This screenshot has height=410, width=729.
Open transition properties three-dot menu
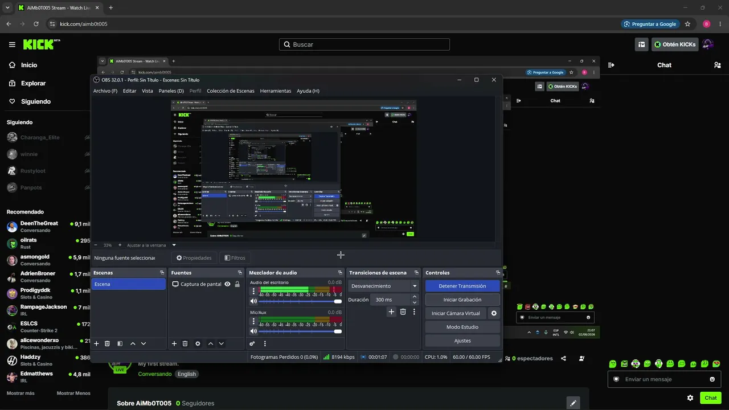pos(414,311)
